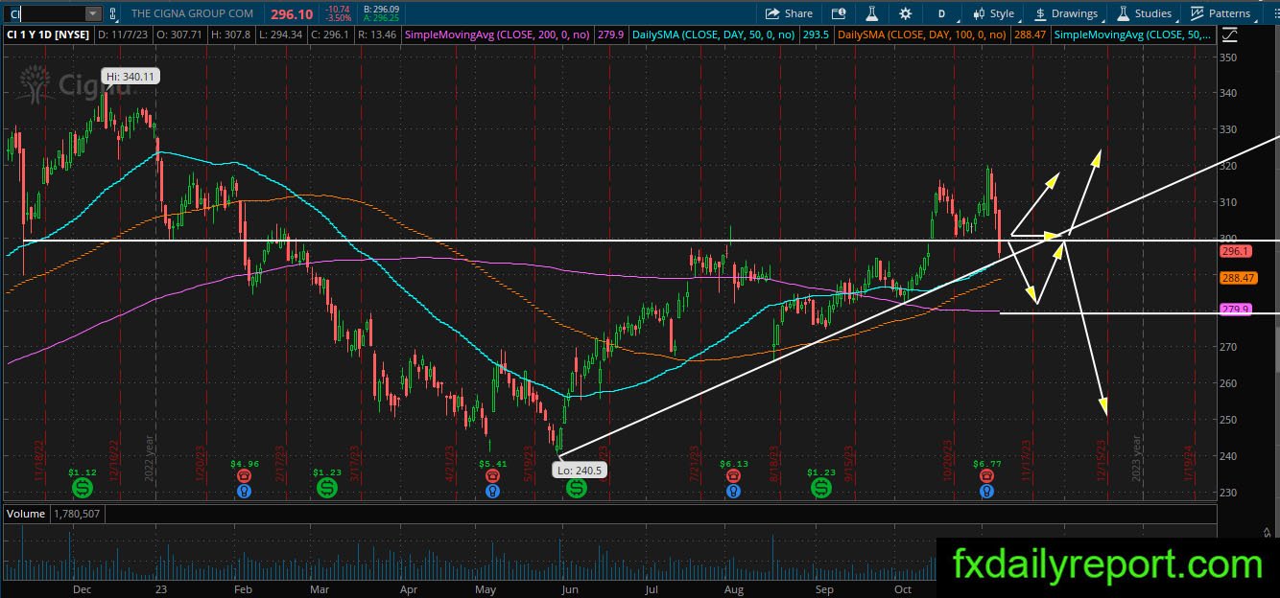Viewport: 1280px width, 598px height.
Task: Click the red 296.1 last-price axis tag
Action: tap(1235, 251)
